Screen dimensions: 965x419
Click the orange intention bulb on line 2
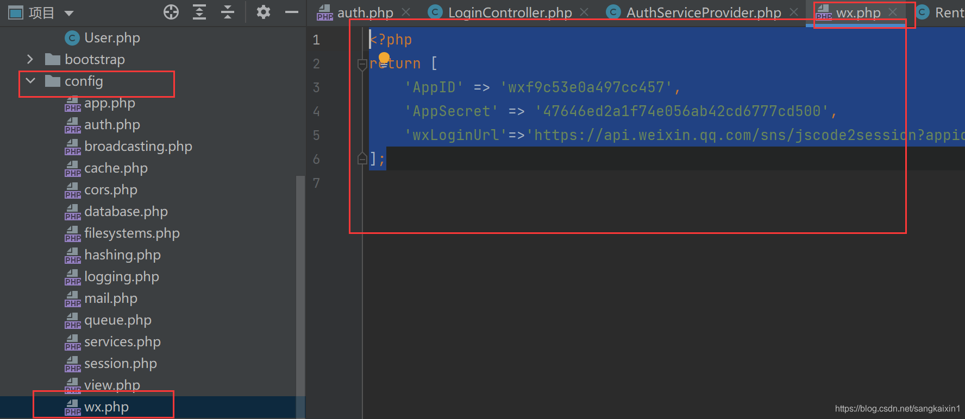(384, 58)
